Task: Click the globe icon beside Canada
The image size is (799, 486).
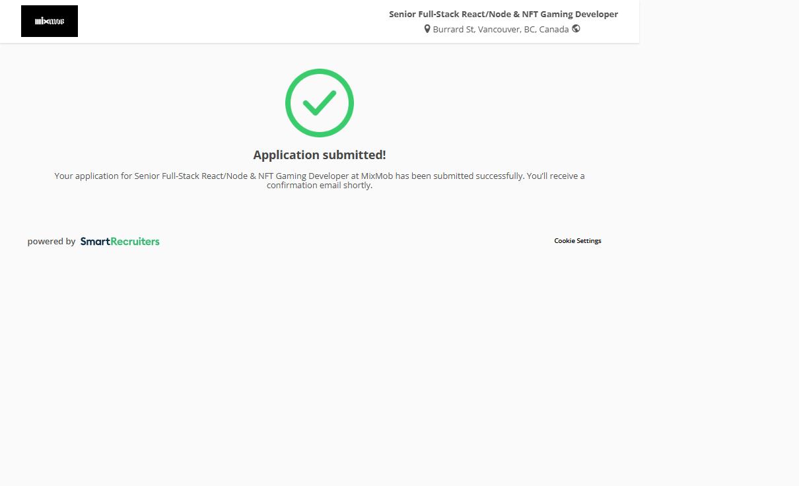Action: point(576,28)
